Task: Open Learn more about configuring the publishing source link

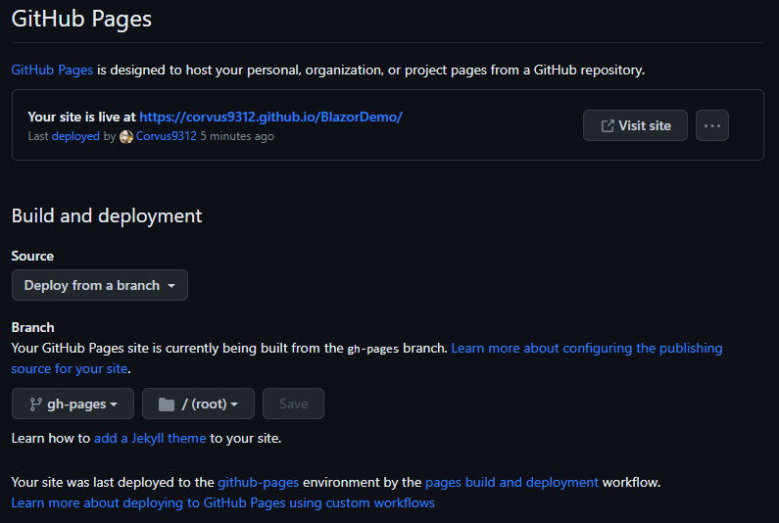Action: 587,348
